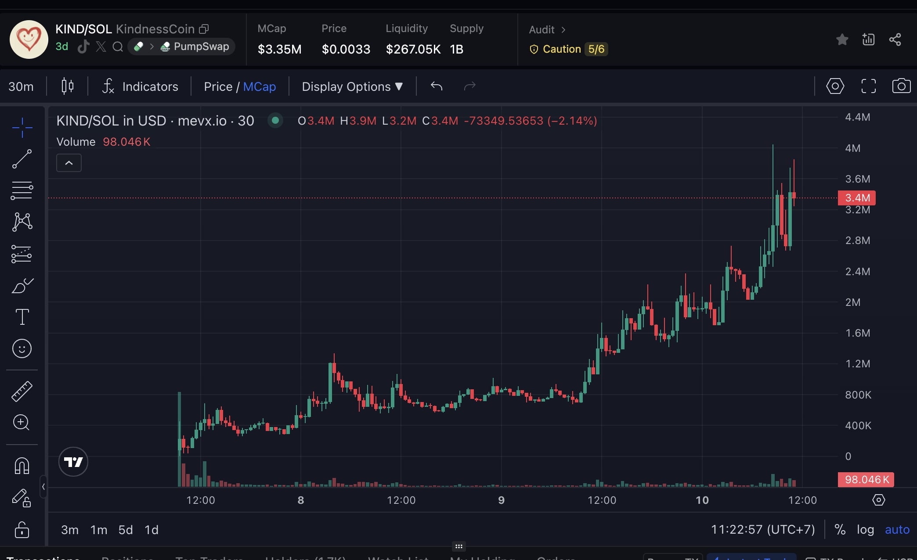Toggle stay in drawing mode
The width and height of the screenshot is (917, 560).
tap(22, 498)
